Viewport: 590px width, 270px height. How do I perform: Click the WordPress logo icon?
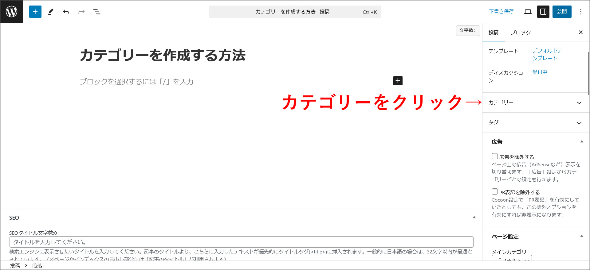pos(12,12)
